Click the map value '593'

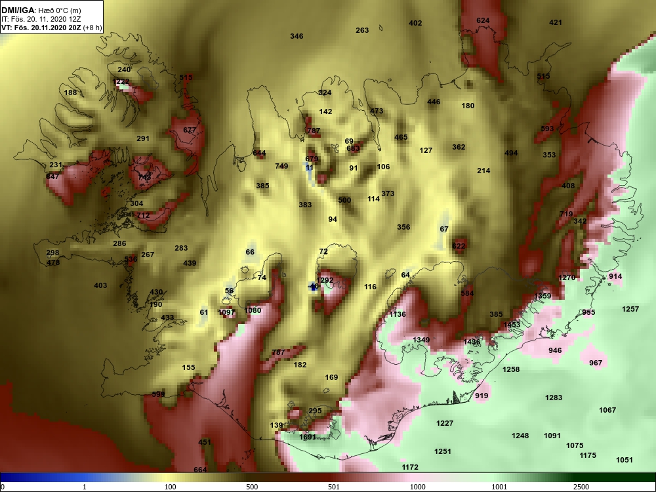(547, 129)
